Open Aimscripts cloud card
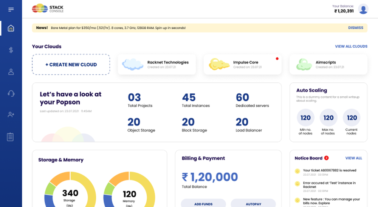Screen dimensions: 378x207 pyautogui.click(x=328, y=64)
